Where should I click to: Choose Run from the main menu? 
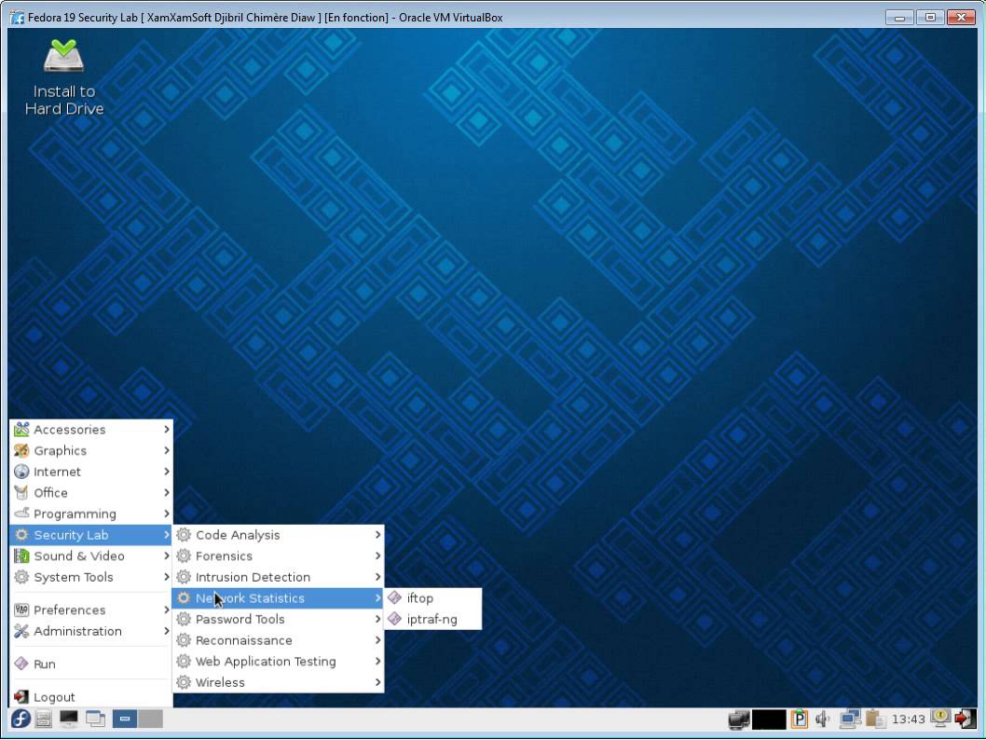coord(91,664)
